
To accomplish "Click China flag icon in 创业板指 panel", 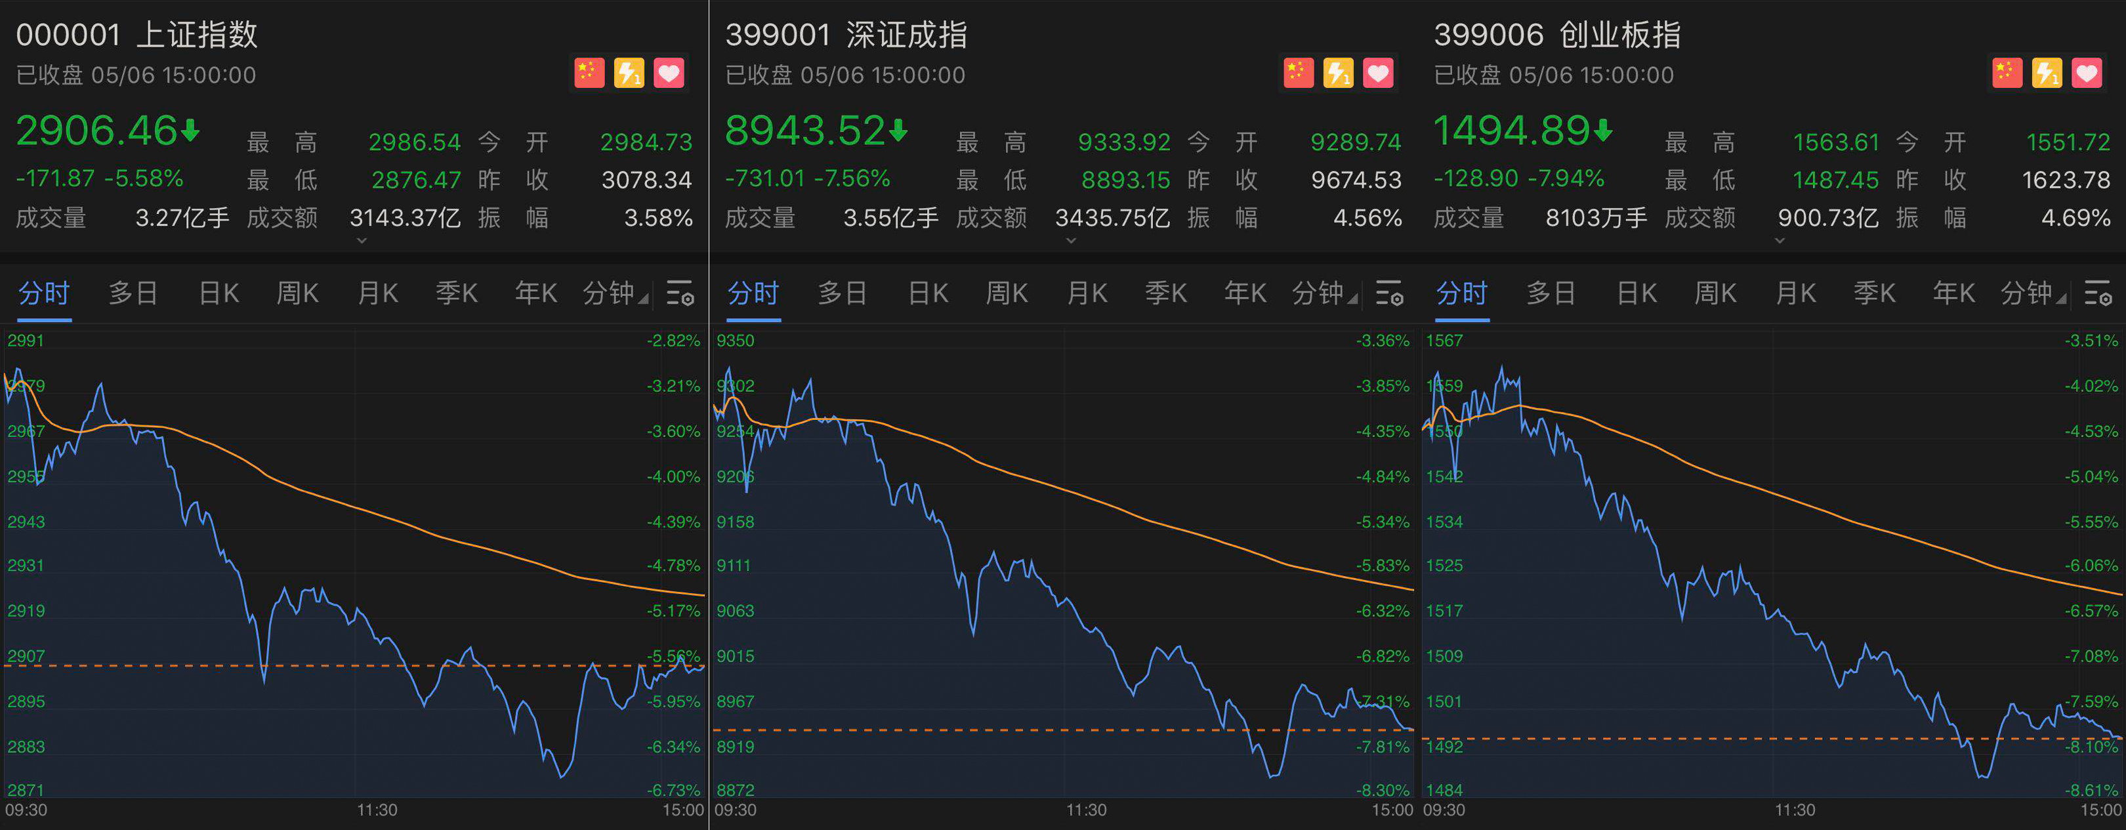I will pyautogui.click(x=2007, y=73).
